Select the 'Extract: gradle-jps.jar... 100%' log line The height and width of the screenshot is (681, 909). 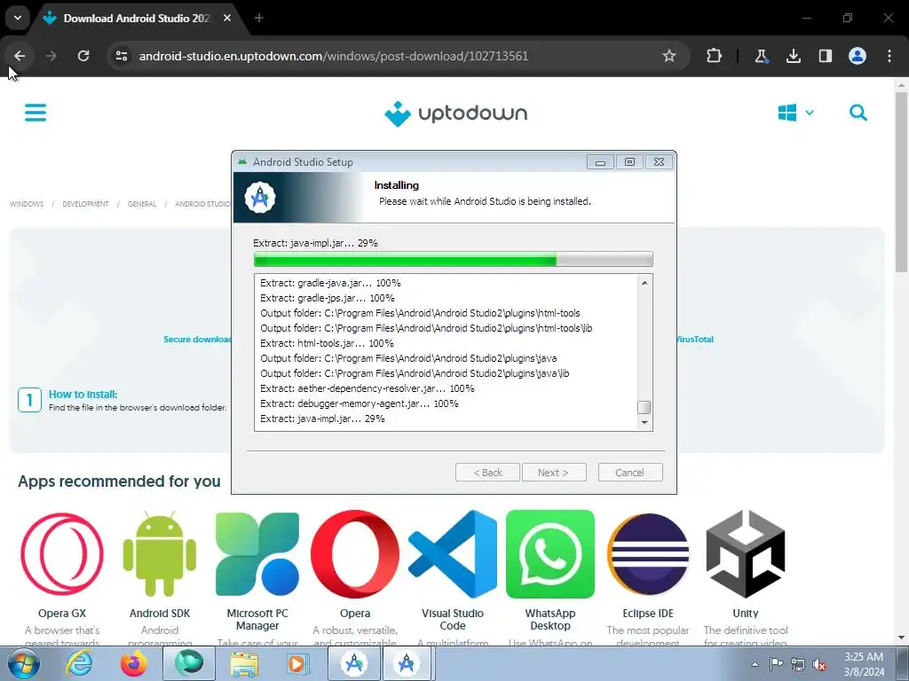(328, 298)
